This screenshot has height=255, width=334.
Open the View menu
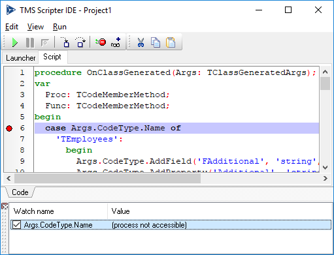[x=35, y=27]
